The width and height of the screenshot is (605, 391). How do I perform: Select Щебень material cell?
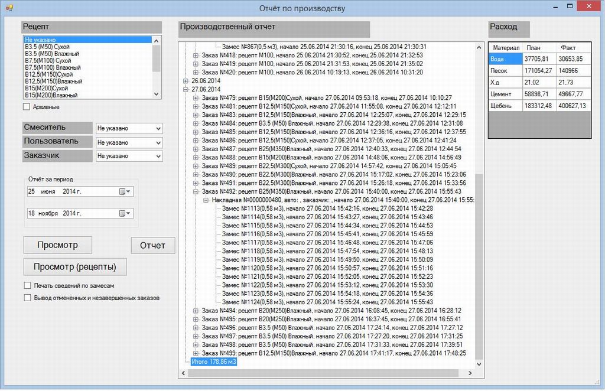coord(506,106)
